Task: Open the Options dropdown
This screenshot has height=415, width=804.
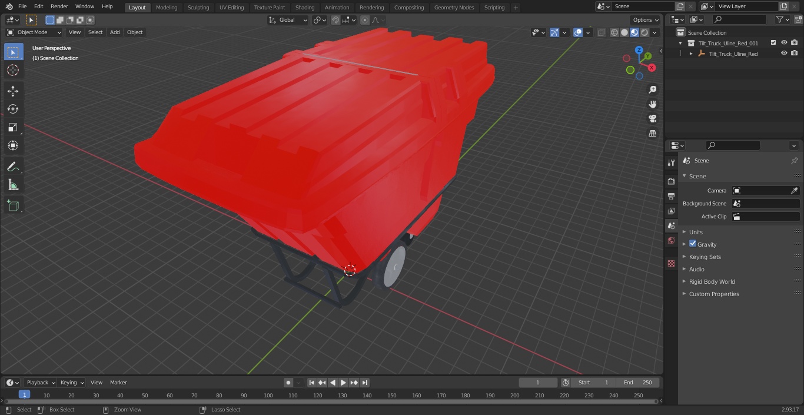Action: [x=646, y=20]
